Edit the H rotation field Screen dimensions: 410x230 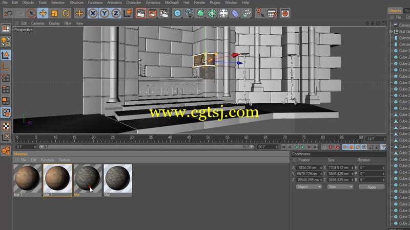[x=372, y=168]
